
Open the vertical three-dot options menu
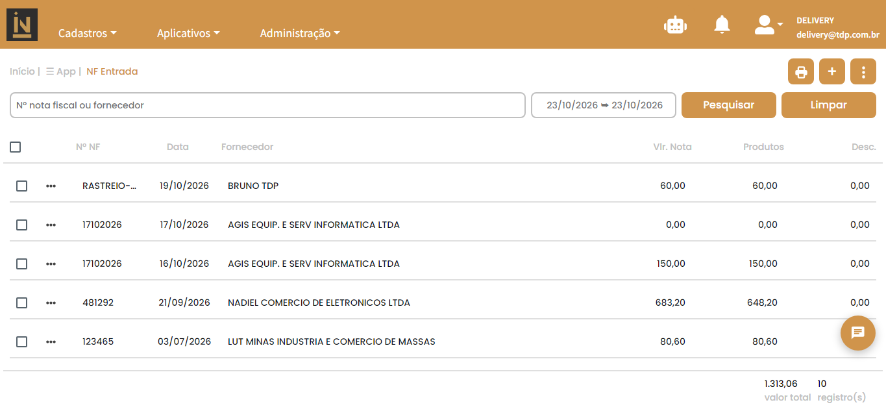click(x=863, y=71)
